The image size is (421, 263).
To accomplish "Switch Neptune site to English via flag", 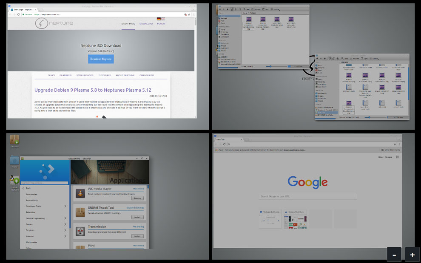I will pos(163,19).
